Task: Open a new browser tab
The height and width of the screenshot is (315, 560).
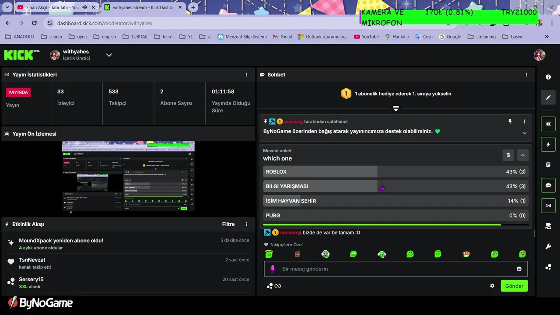Action: pyautogui.click(x=193, y=7)
